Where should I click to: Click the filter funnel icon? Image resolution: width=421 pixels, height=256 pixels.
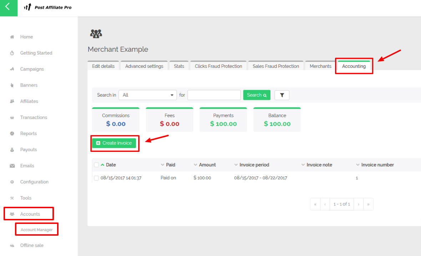click(x=282, y=95)
